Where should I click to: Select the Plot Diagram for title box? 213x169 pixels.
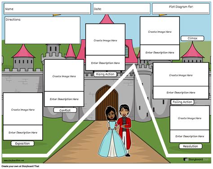point(181,9)
